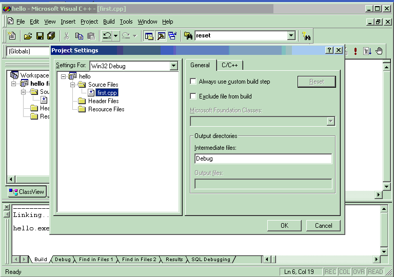Open the Find combo box dropdown arrow
Screen dimensions: 394x277
291,35
